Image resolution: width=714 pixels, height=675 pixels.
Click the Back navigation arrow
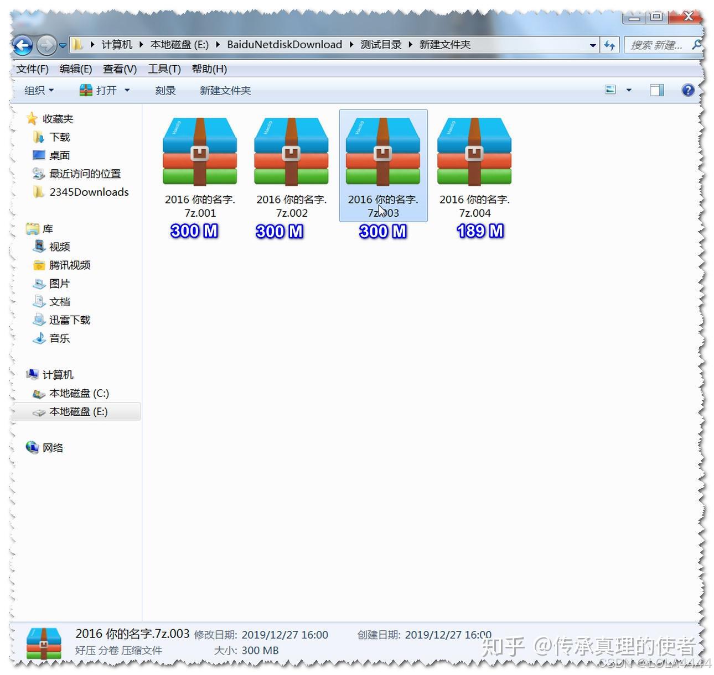pos(23,45)
